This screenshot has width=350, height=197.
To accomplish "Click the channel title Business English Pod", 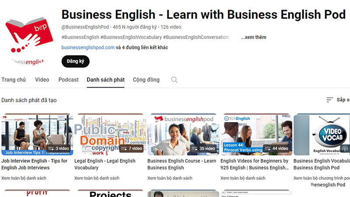I will point(203,14).
